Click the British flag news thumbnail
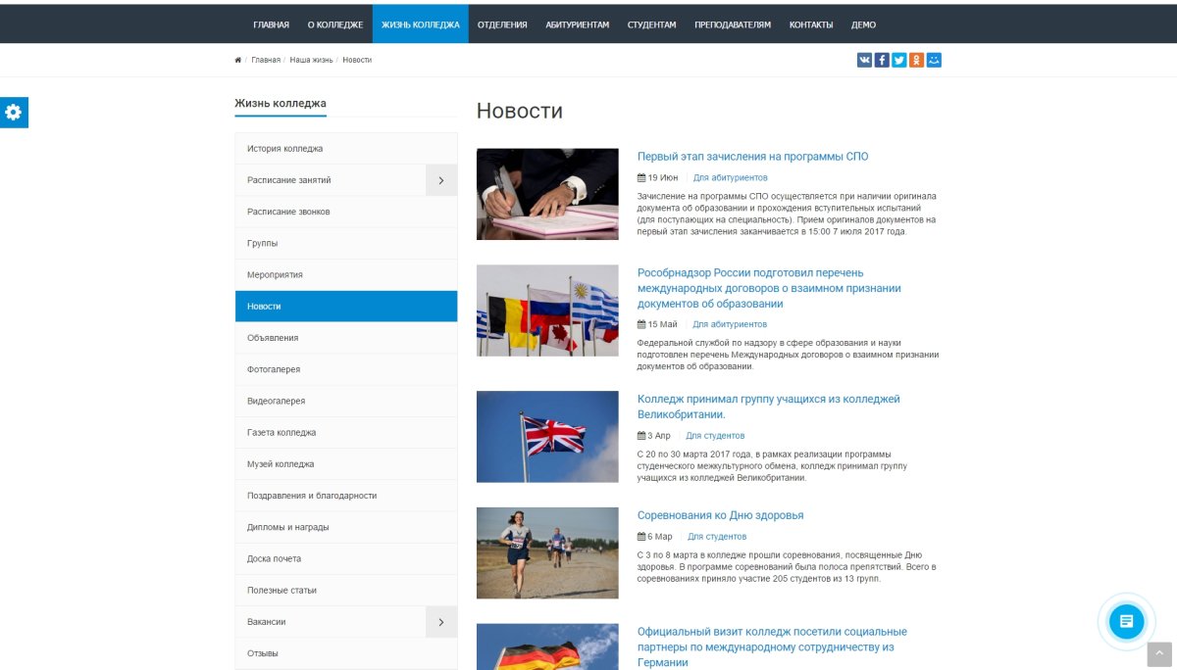The image size is (1177, 670). [547, 436]
